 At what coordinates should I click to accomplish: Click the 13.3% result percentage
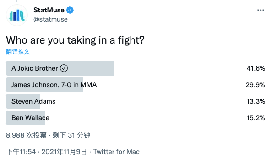pyautogui.click(x=256, y=101)
